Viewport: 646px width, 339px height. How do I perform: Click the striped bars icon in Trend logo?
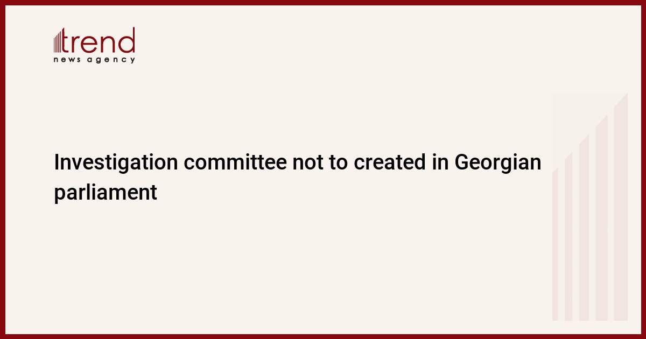pyautogui.click(x=58, y=41)
